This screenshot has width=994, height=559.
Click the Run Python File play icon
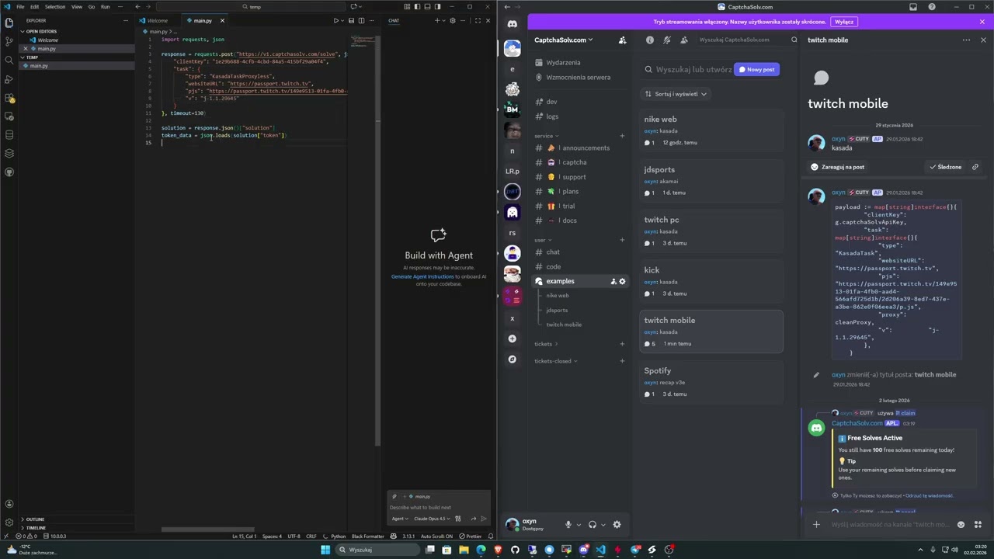336,20
